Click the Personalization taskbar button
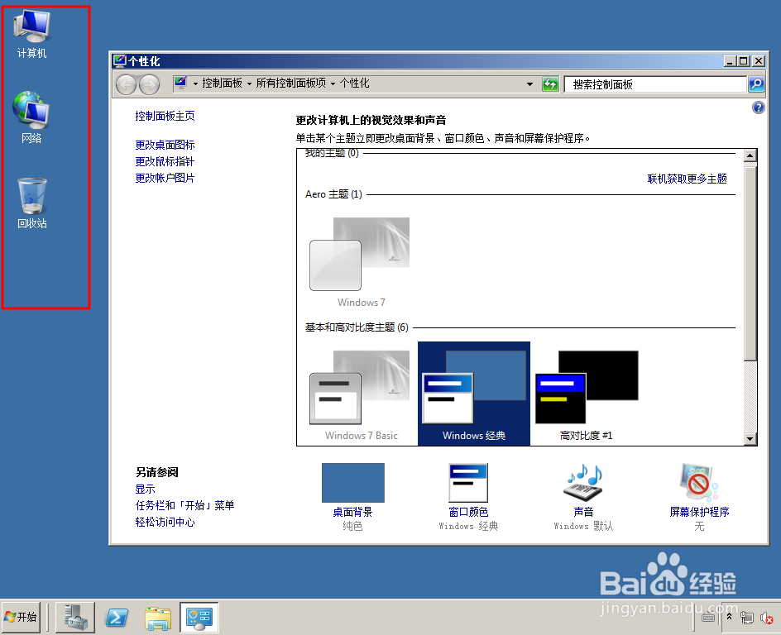This screenshot has height=635, width=781. point(199,618)
